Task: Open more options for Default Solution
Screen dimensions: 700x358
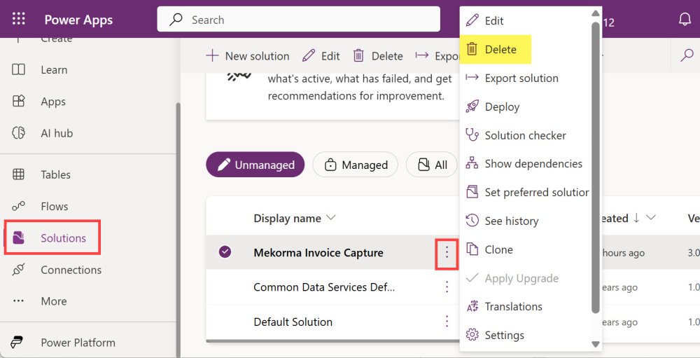Action: [x=447, y=322]
